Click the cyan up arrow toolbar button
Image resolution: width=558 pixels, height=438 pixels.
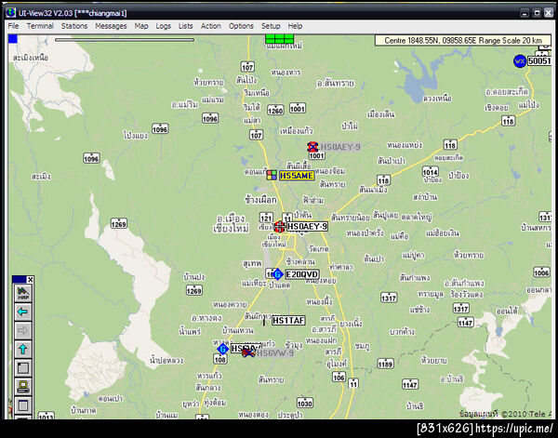(x=23, y=349)
